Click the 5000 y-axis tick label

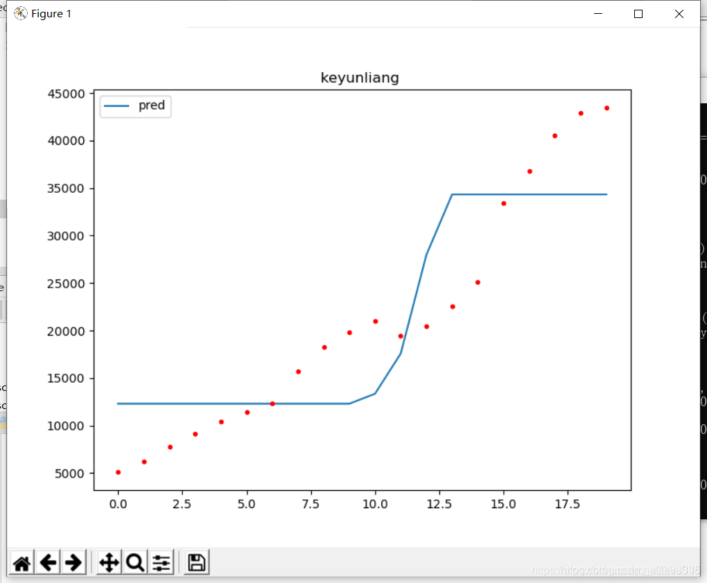(x=69, y=473)
